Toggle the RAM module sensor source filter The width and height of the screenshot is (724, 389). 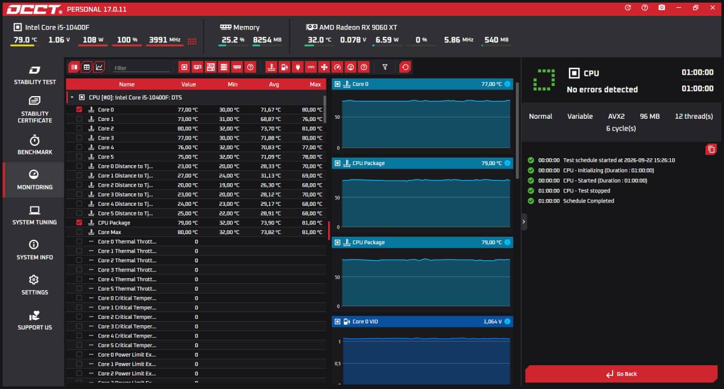pyautogui.click(x=238, y=67)
